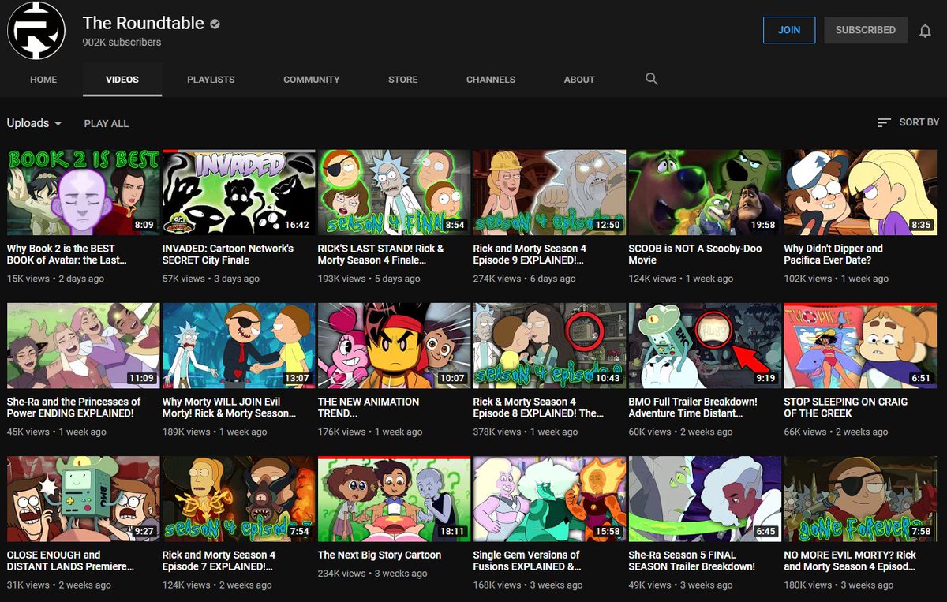947x602 pixels.
Task: Go to the COMMUNITY tab
Action: coord(312,80)
